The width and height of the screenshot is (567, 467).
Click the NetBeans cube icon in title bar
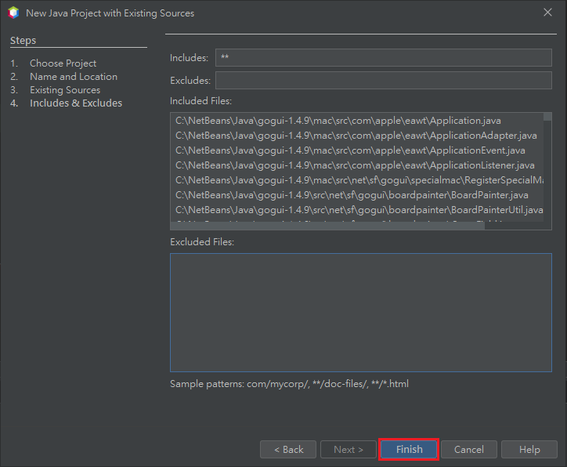point(13,13)
